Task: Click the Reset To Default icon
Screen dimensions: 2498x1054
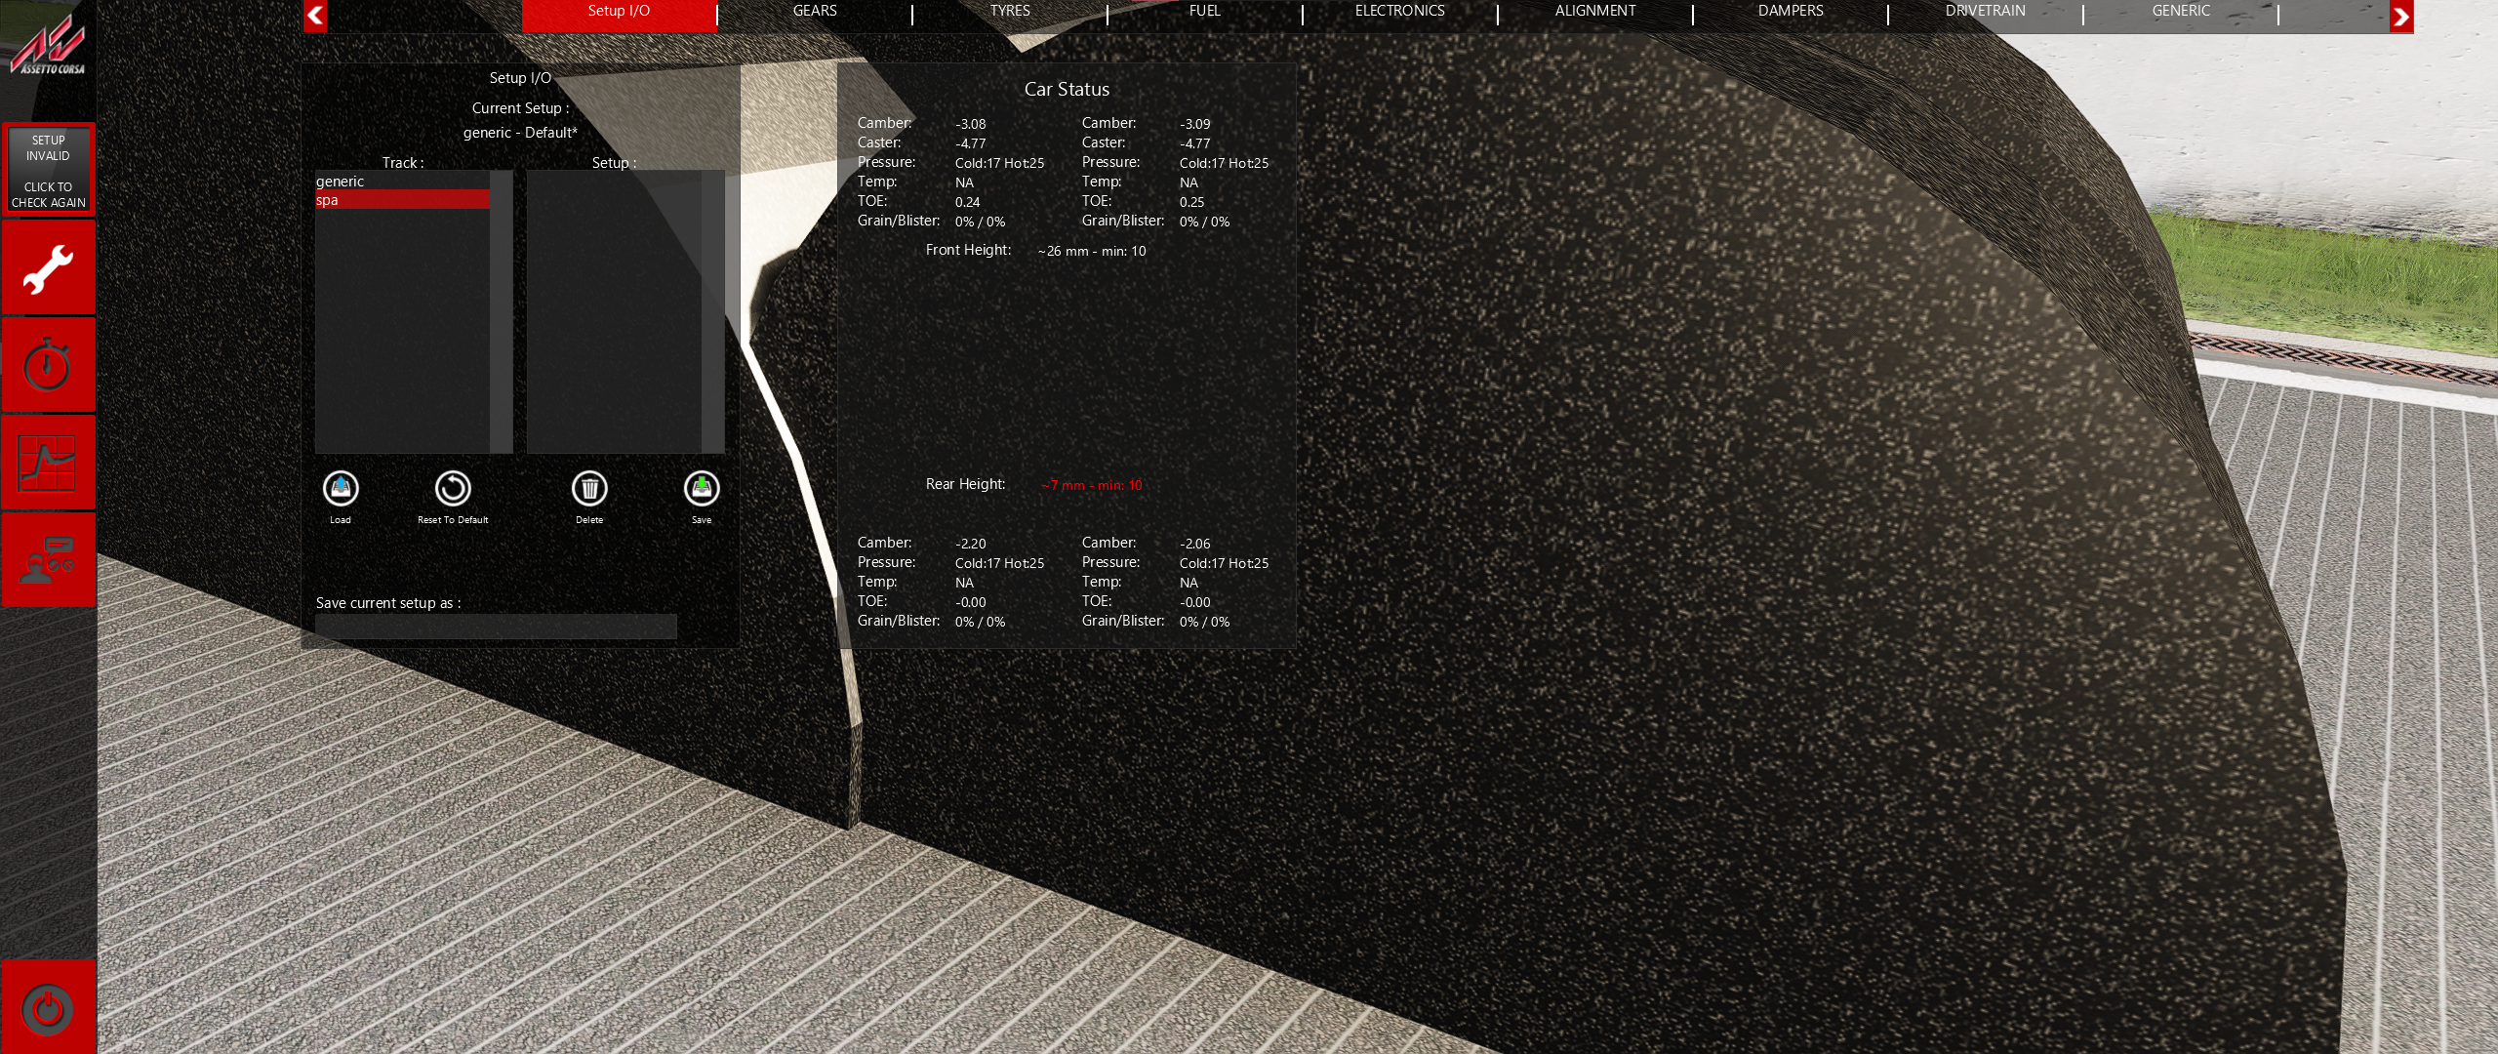Action: point(453,489)
